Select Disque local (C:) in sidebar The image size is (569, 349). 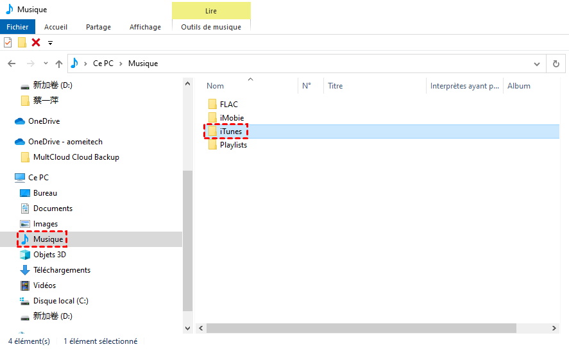coord(60,301)
